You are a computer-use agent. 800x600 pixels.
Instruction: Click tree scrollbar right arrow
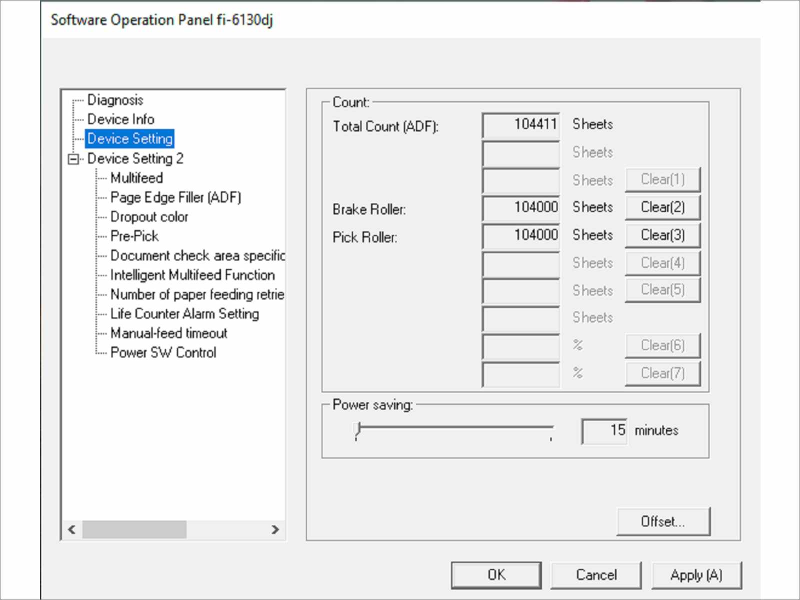tap(275, 529)
